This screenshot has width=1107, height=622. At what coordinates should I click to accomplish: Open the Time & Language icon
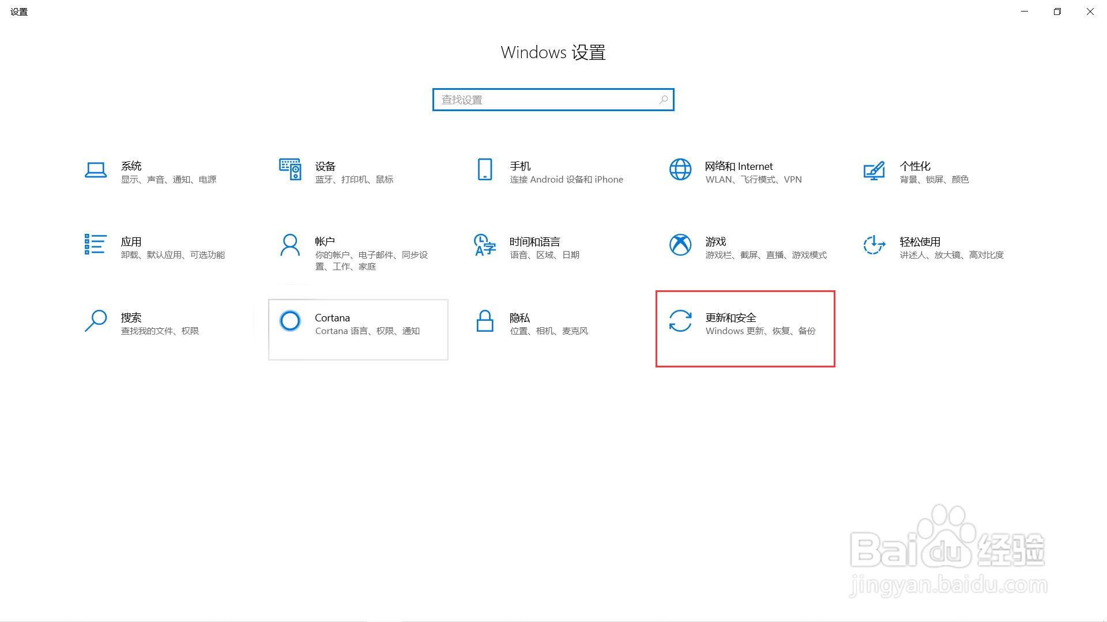(485, 245)
